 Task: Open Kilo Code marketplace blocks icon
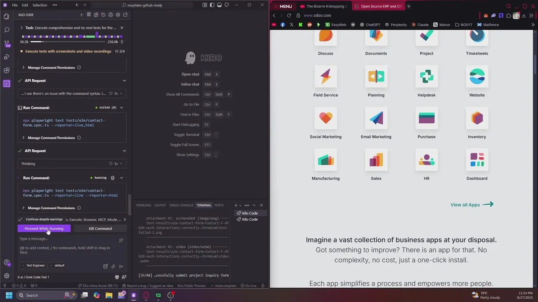(96, 15)
